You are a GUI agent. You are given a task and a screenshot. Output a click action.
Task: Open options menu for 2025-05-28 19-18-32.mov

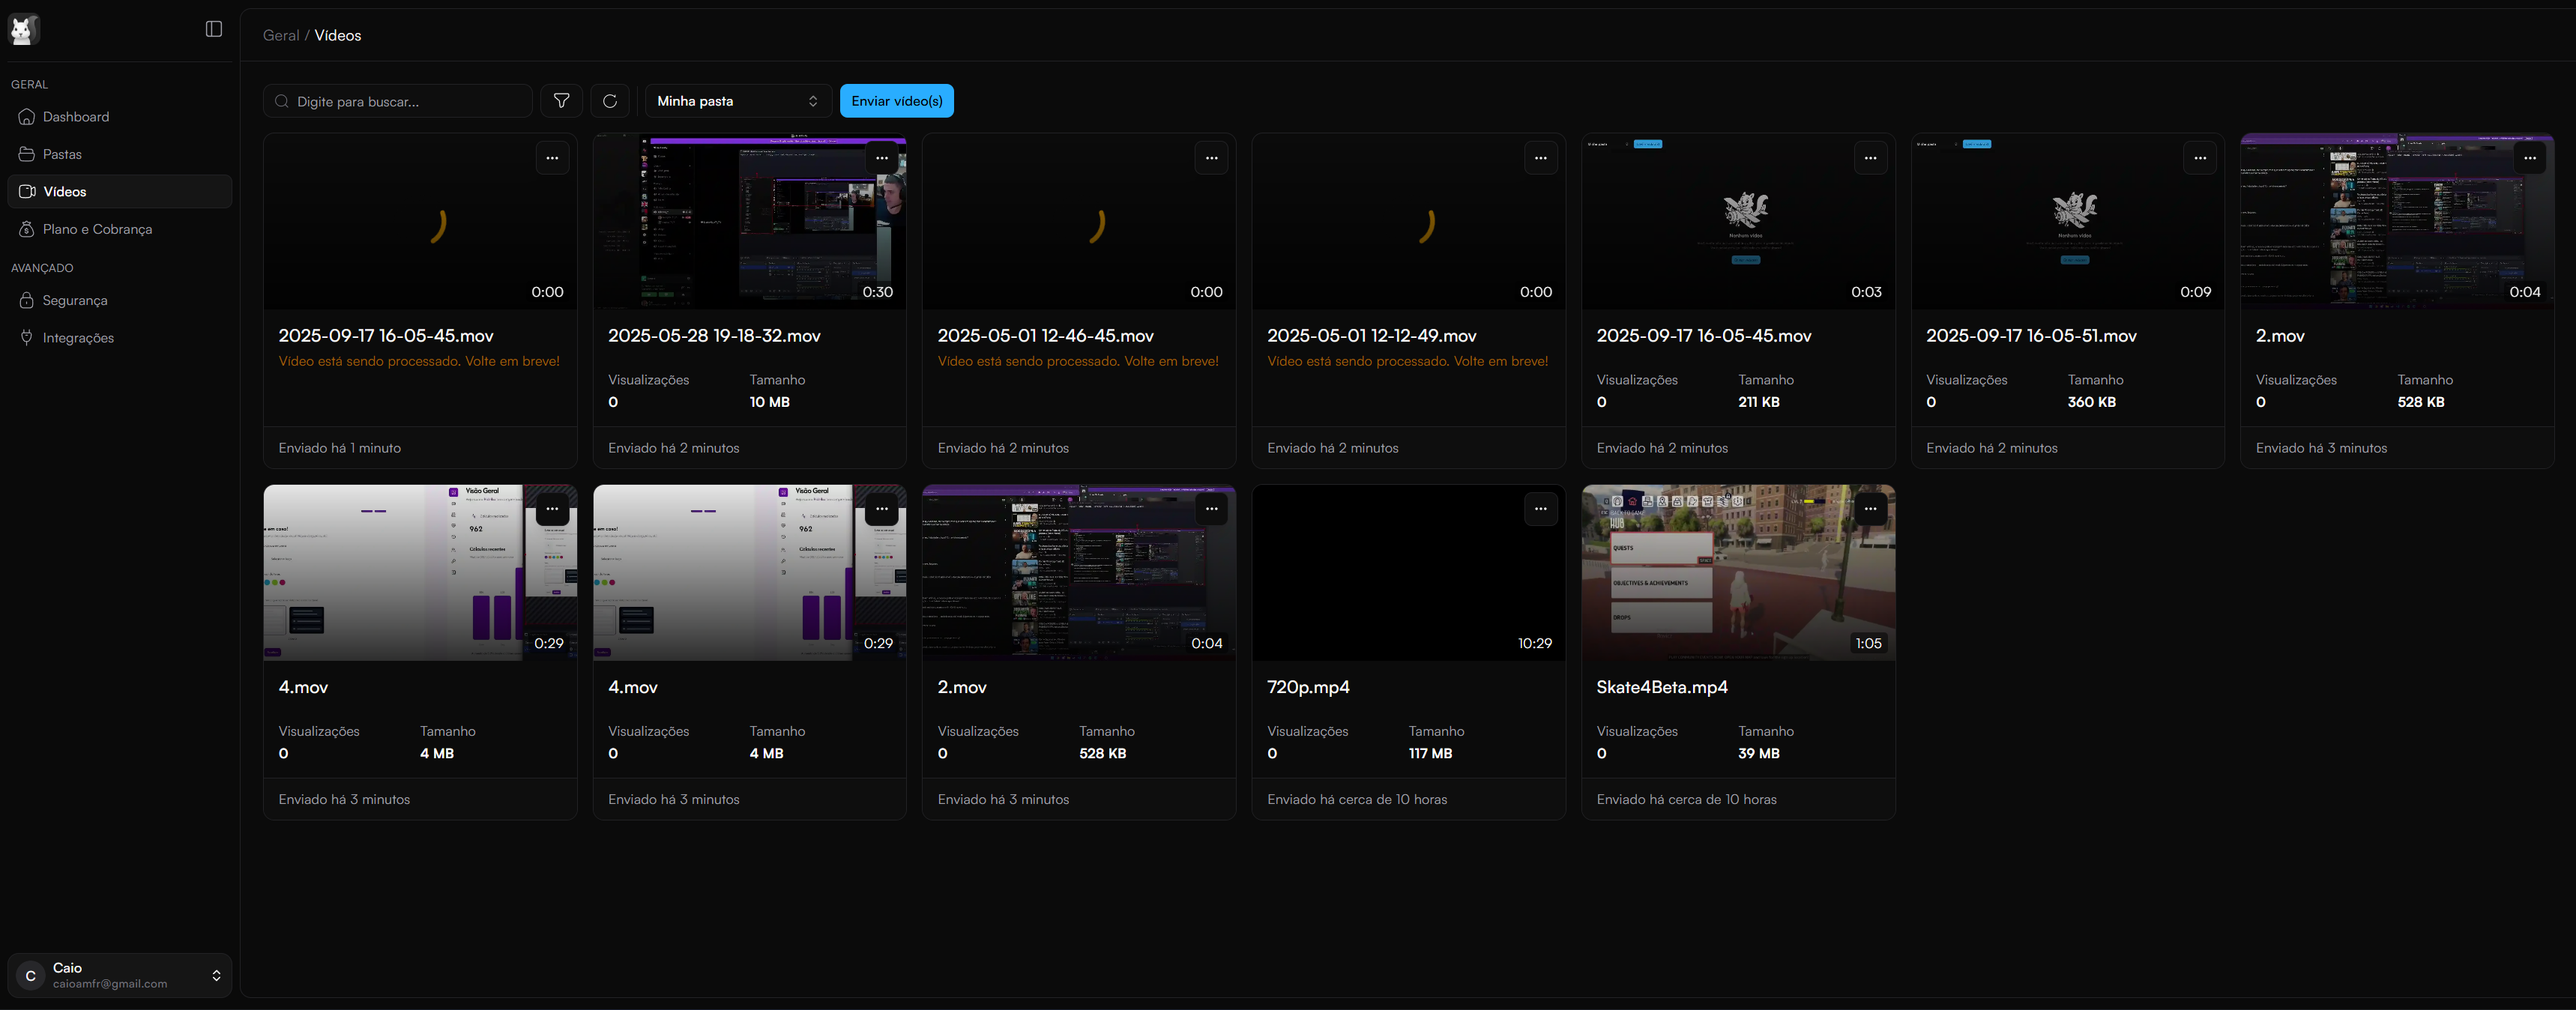pyautogui.click(x=882, y=158)
